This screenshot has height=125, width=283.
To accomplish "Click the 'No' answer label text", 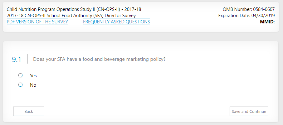I will (x=33, y=85).
